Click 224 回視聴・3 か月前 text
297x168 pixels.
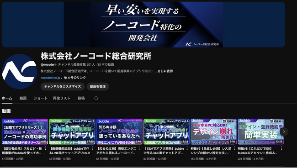pyautogui.click(x=250, y=159)
